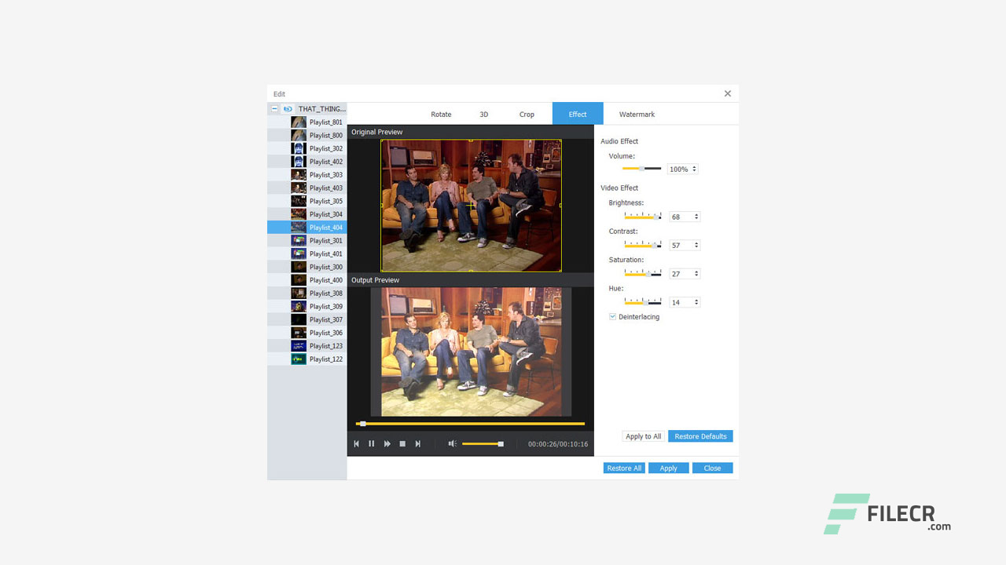This screenshot has height=565, width=1006.
Task: Open the Effect tab
Action: pyautogui.click(x=578, y=114)
